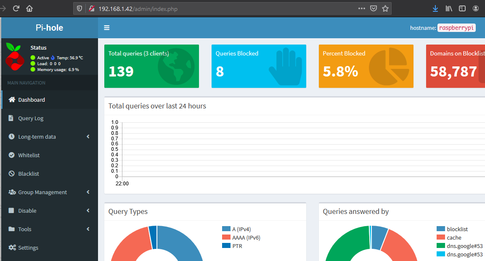Toggle AAAA (IPv6) legend entry
Viewport: 485px width, 261px height.
pos(246,237)
